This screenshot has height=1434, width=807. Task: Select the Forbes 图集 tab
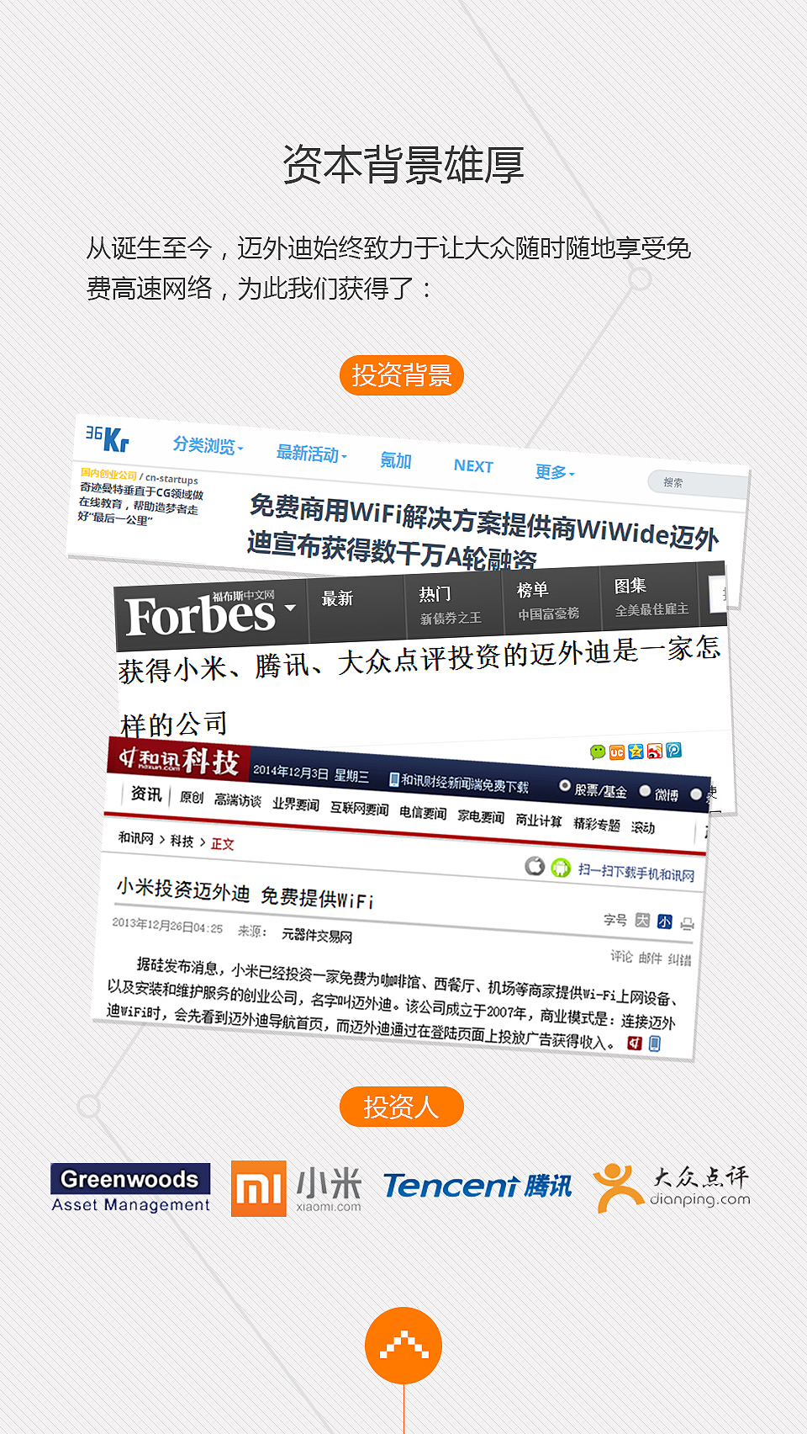(630, 586)
